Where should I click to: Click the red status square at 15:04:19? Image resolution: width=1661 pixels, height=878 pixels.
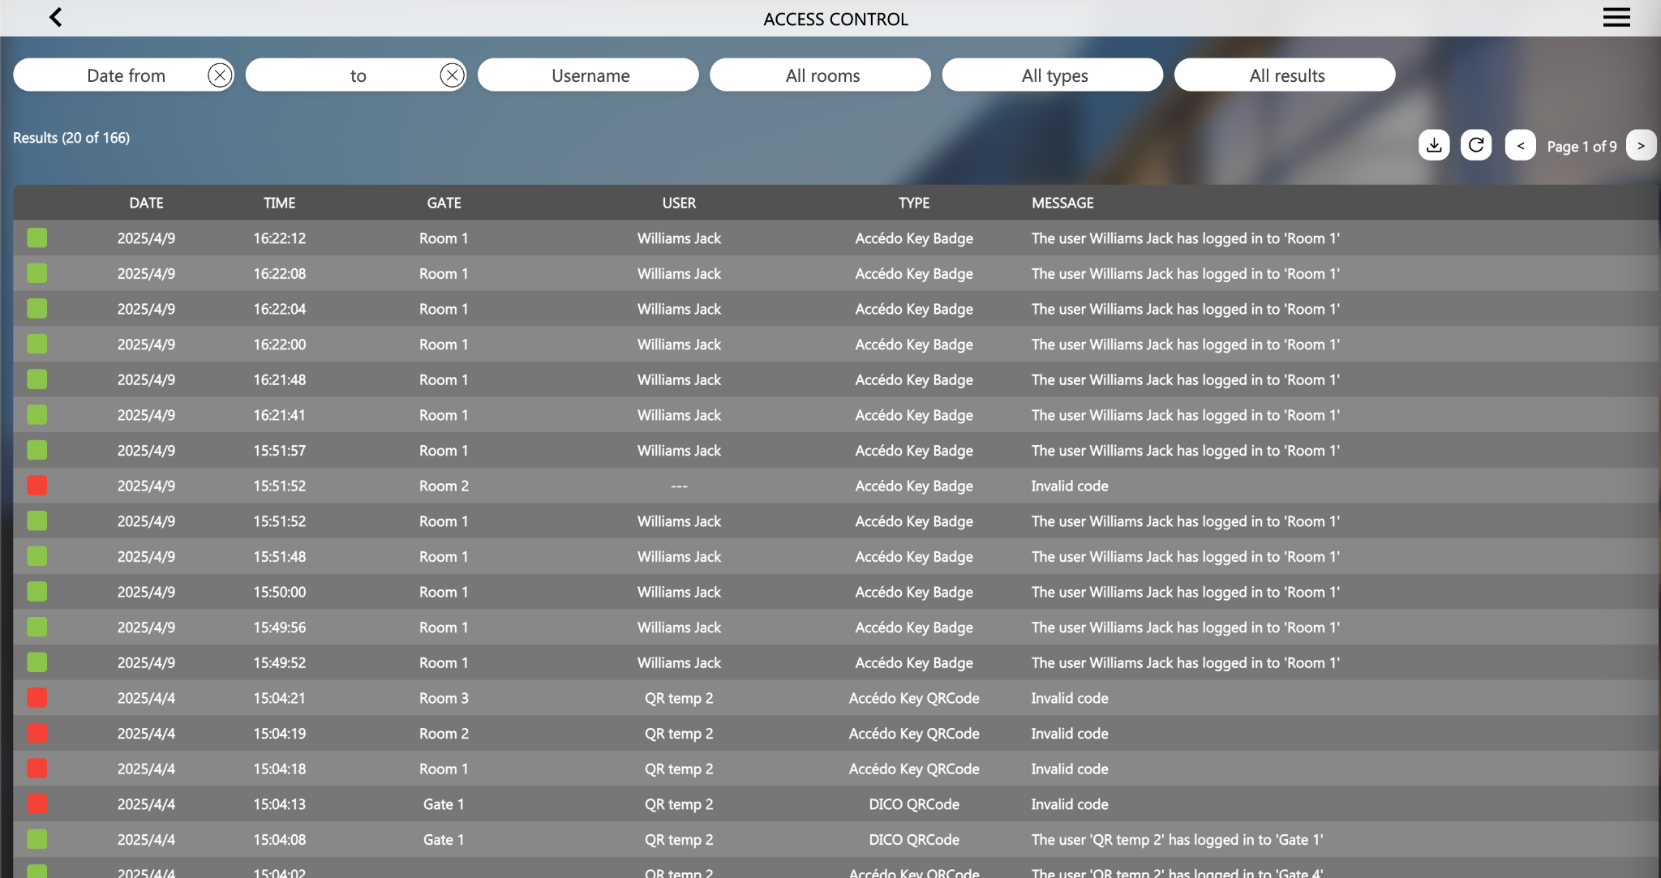pos(36,733)
